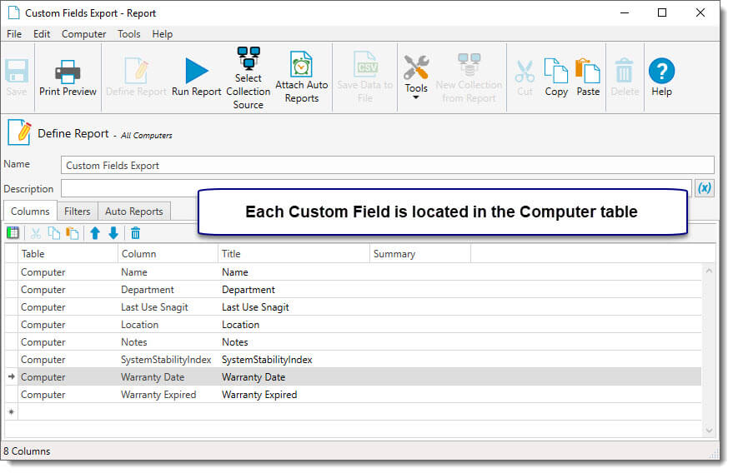Click the Define Report toolbar icon

[x=136, y=77]
